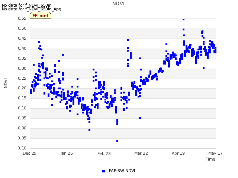Screen dimensions: 238x178
Task: Click the PAR-SW NDVI legend label
Action: click(122, 171)
